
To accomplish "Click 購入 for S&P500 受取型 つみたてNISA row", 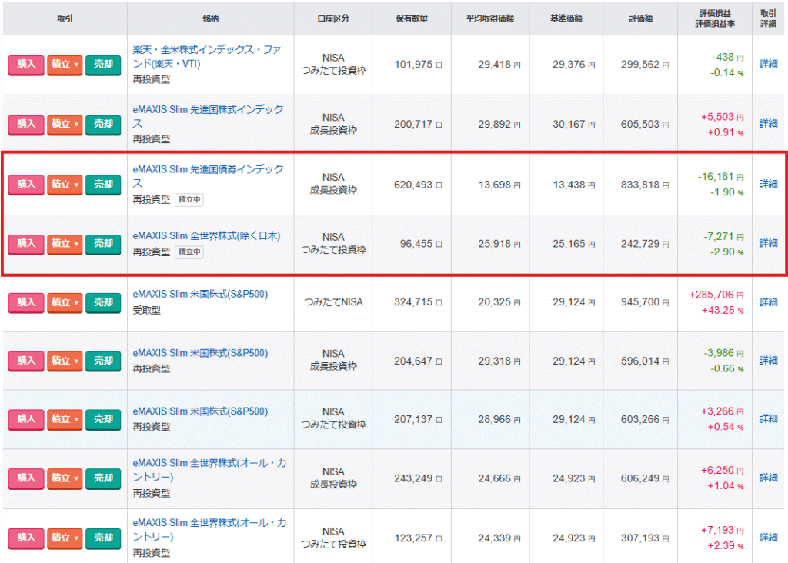I will [26, 303].
